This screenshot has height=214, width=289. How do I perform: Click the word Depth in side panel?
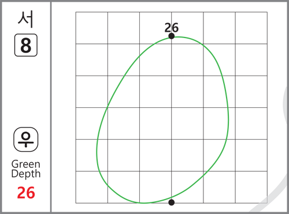[26, 174]
